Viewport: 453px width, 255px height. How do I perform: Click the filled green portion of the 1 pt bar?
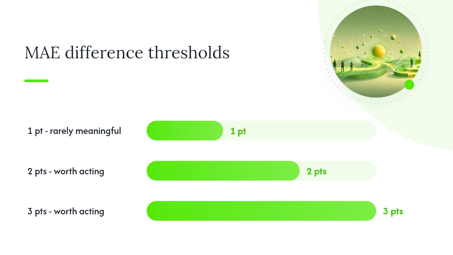[185, 131]
